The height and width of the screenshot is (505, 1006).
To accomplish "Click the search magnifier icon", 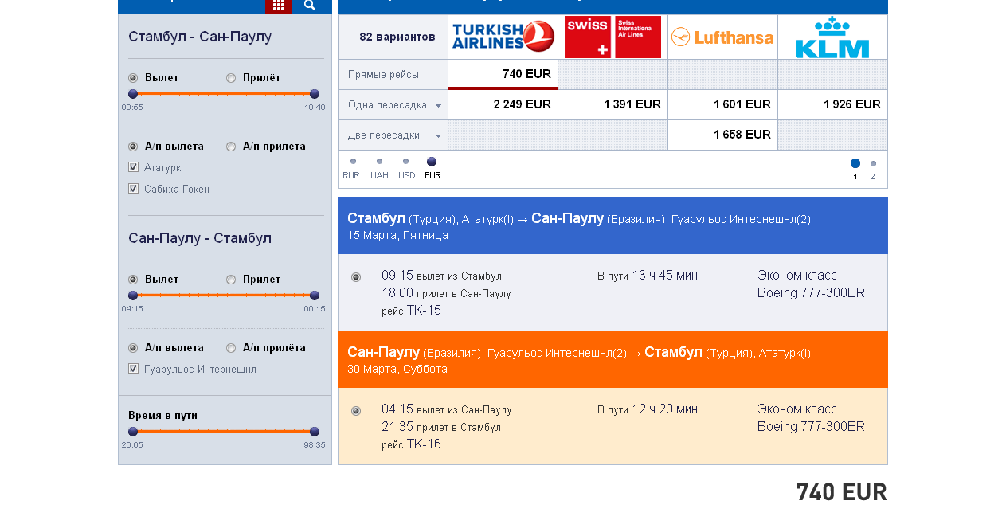I will tap(310, 5).
